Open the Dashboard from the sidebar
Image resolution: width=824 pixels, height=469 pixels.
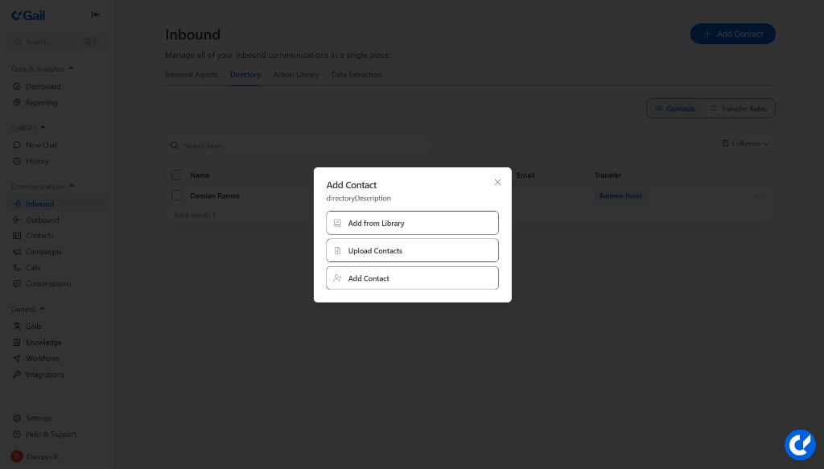43,86
